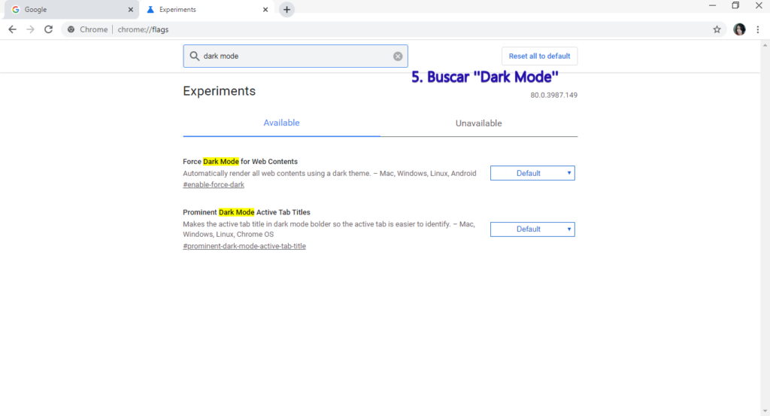Click the back navigation arrow

[x=12, y=29]
